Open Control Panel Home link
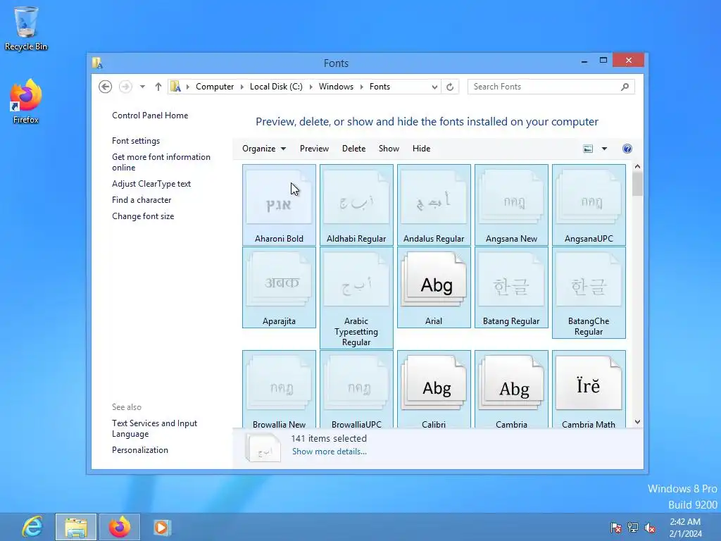This screenshot has width=721, height=541. (150, 116)
